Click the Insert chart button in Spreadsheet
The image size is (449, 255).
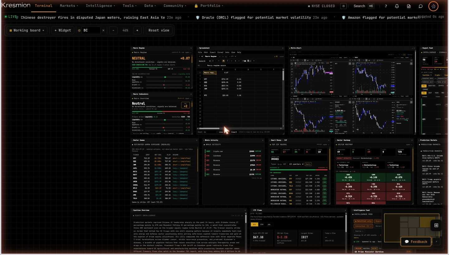pyautogui.click(x=234, y=132)
